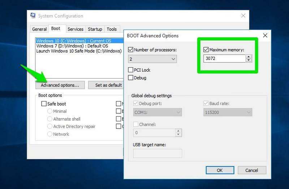Viewport: 289px width, 189px height.
Task: Tick the Safe boot checkbox
Action: (x=44, y=104)
